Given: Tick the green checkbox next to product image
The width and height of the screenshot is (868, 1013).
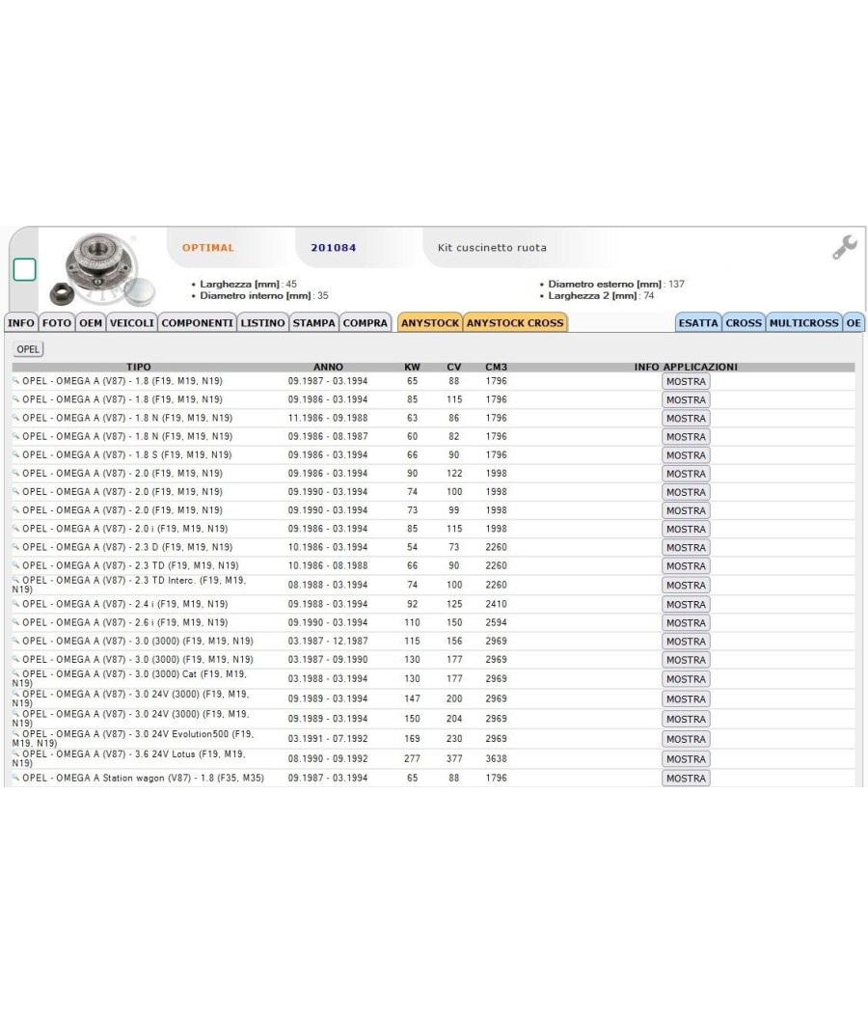Looking at the screenshot, I should (24, 269).
